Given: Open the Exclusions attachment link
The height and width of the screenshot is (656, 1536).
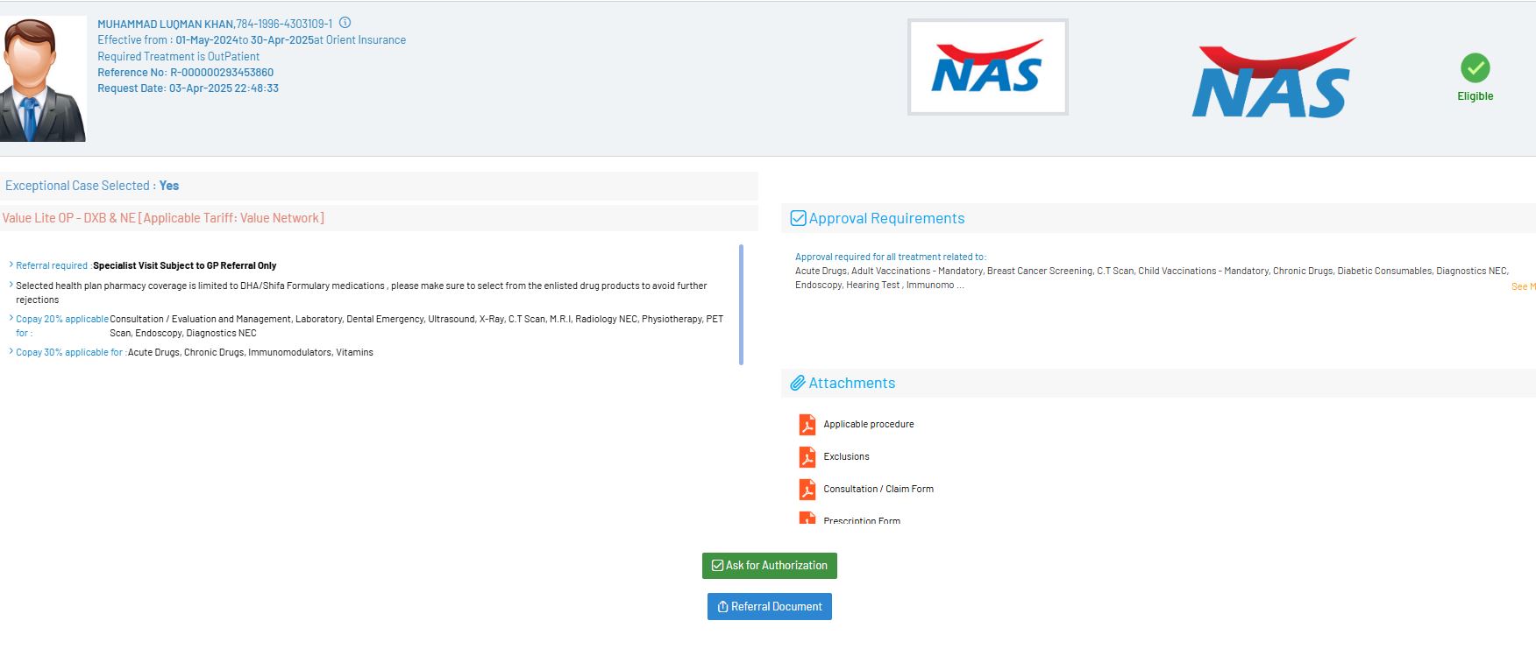Looking at the screenshot, I should (x=847, y=456).
